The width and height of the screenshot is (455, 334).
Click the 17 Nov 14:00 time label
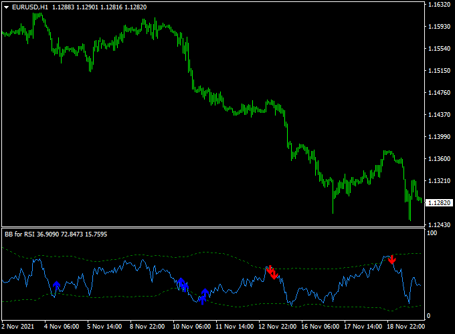[x=363, y=327]
